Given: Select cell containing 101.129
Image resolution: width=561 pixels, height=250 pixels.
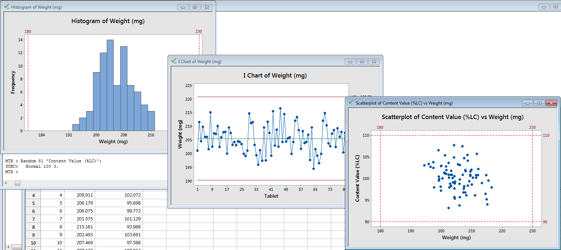Looking at the screenshot, I should 119,219.
